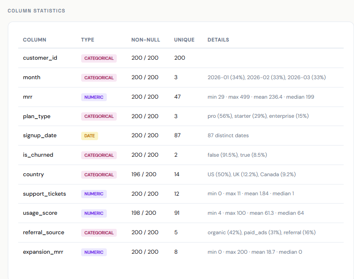Click the COLUMN header
The width and height of the screenshot is (354, 279).
click(34, 40)
